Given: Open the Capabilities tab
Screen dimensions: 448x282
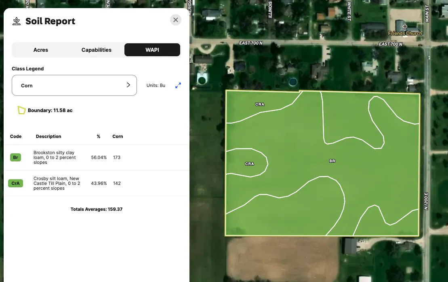Looking at the screenshot, I should pyautogui.click(x=97, y=50).
